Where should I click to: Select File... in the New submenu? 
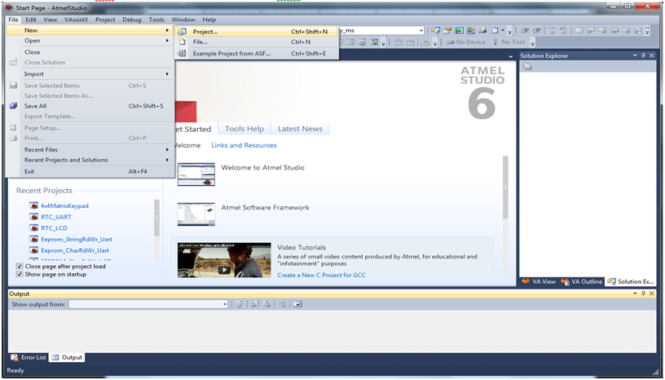(257, 42)
